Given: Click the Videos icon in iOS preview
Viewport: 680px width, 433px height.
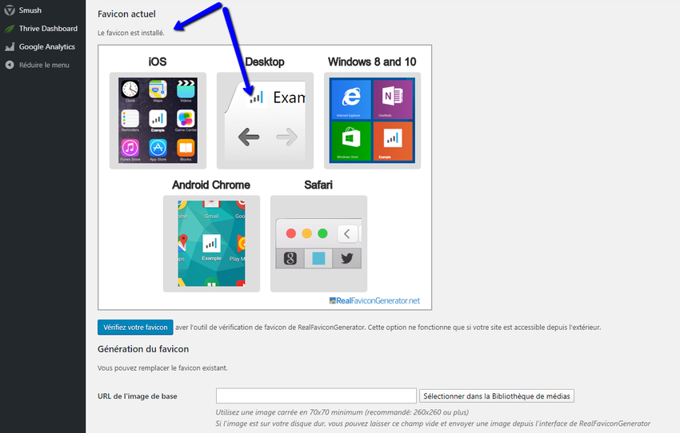Looking at the screenshot, I should pos(186,89).
